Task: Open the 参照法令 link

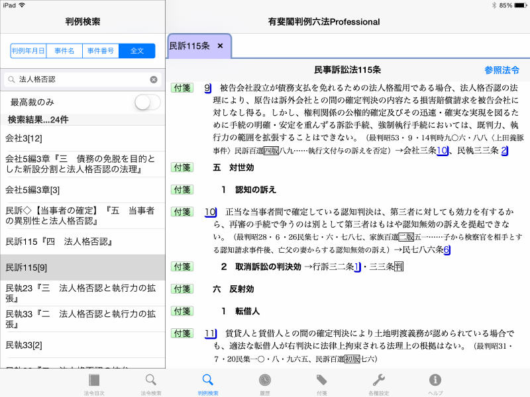Action: click(502, 70)
